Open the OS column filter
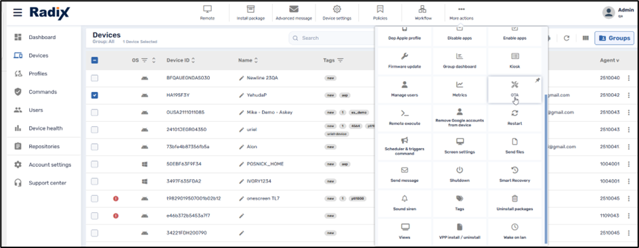 [x=145, y=60]
